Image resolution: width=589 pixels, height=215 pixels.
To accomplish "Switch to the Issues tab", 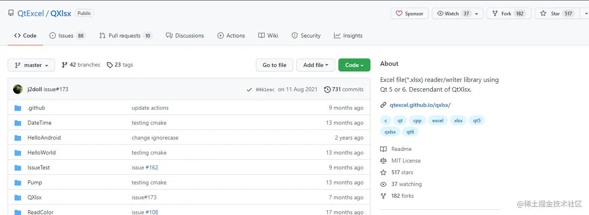I will pyautogui.click(x=67, y=35).
